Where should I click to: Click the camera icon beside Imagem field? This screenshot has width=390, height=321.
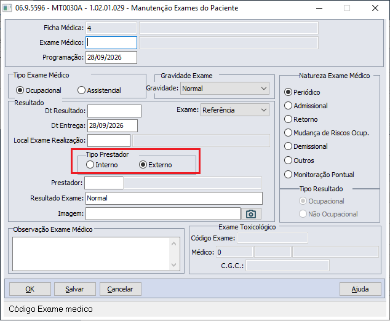coord(251,214)
